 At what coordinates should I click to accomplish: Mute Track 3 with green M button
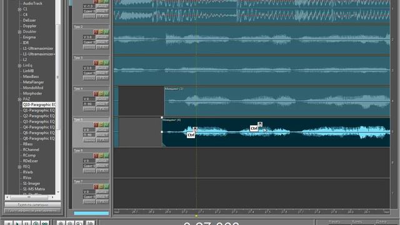[x=106, y=62]
